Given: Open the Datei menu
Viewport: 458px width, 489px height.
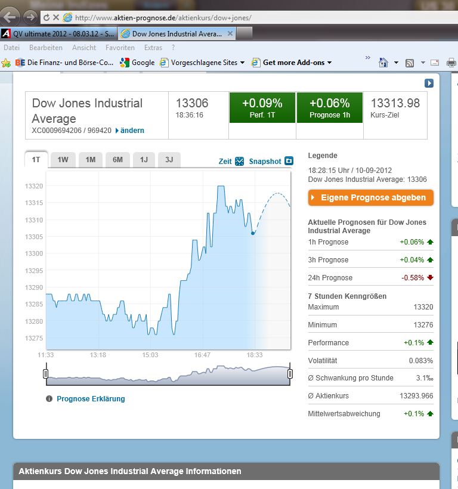Looking at the screenshot, I should [x=11, y=48].
